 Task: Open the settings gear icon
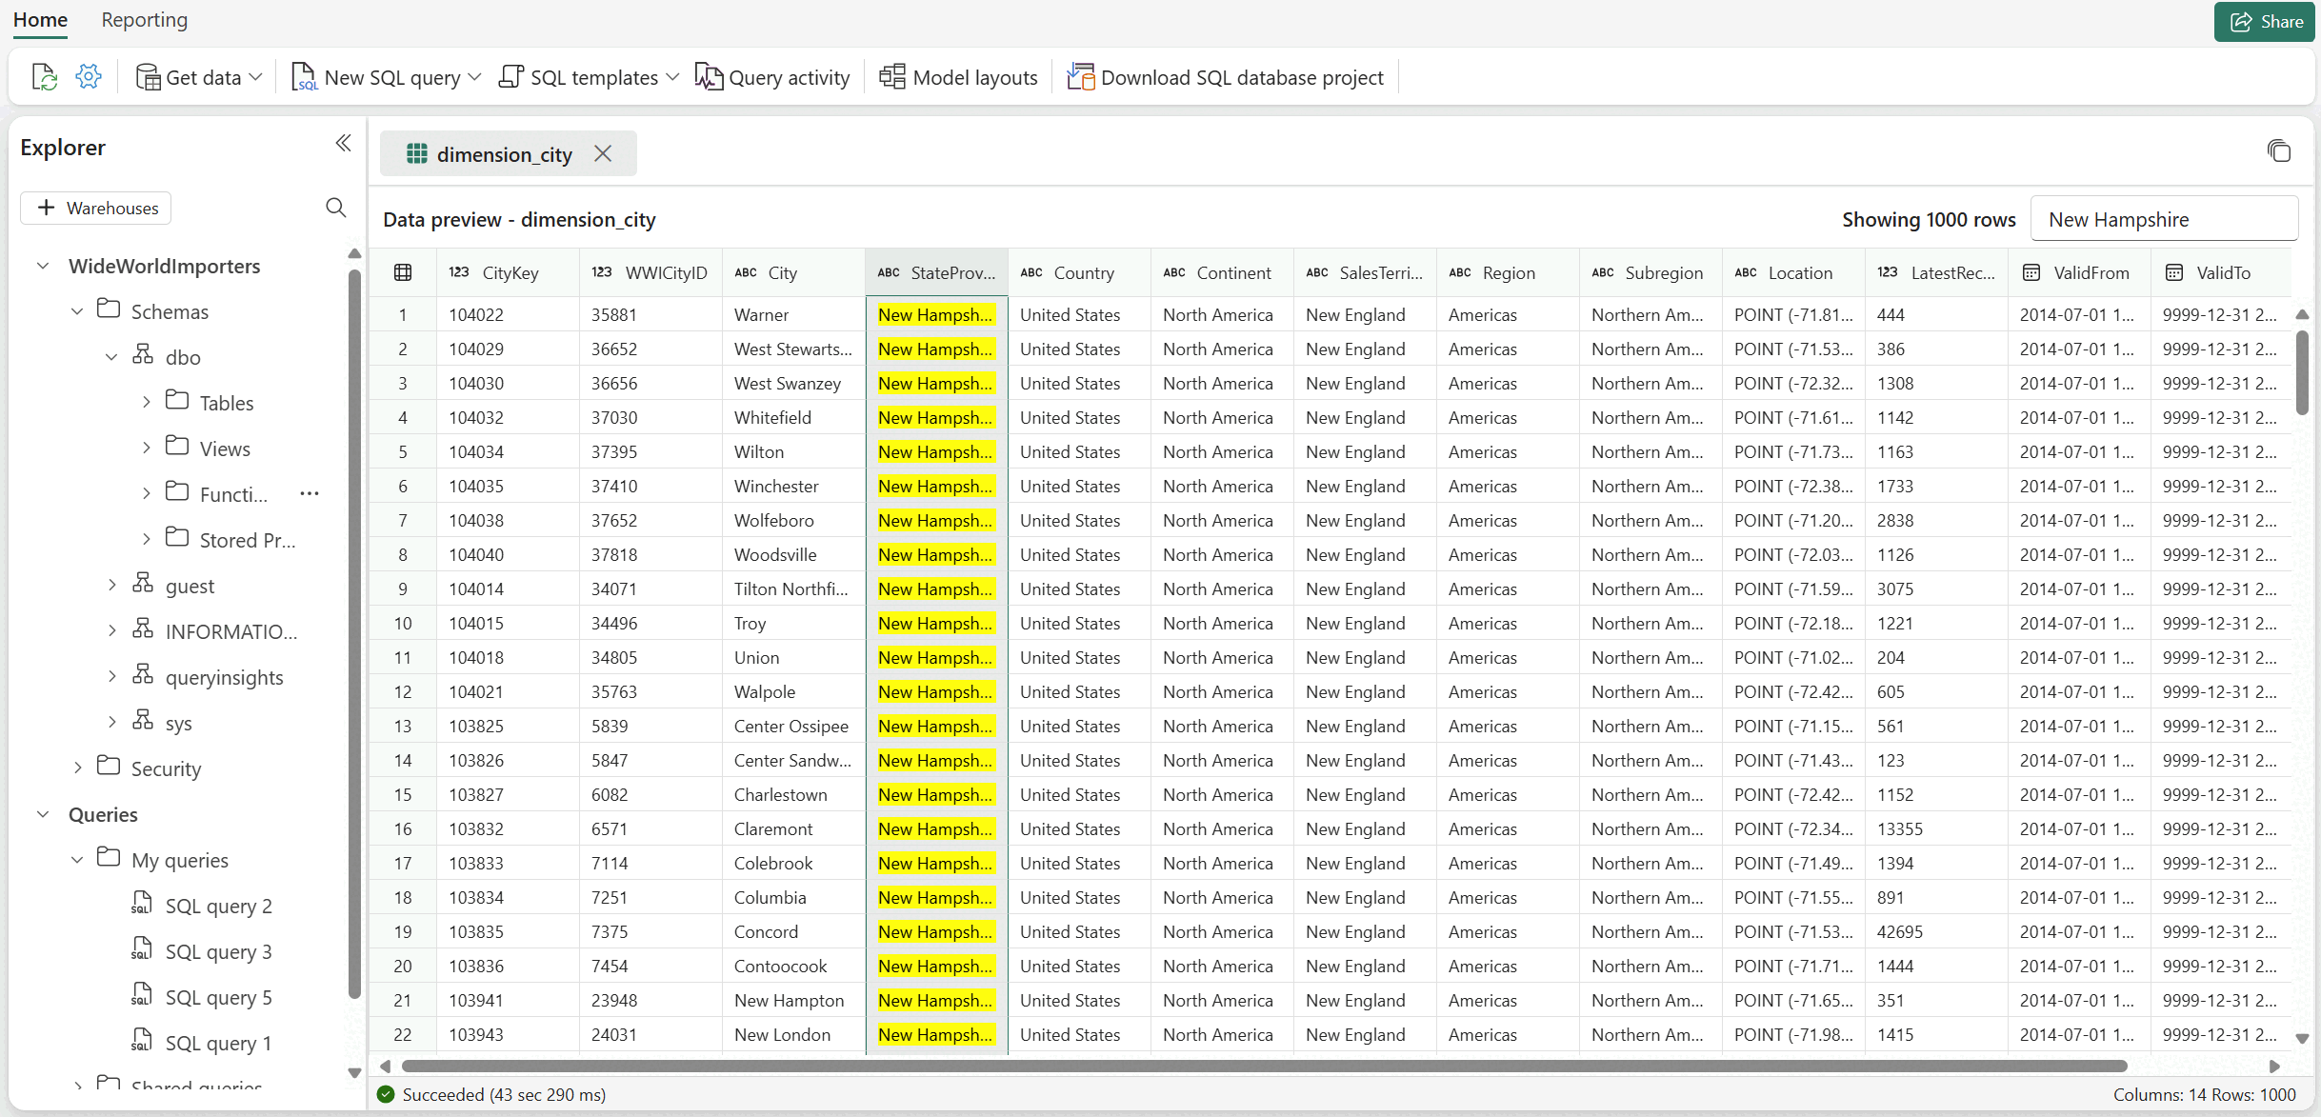(89, 77)
